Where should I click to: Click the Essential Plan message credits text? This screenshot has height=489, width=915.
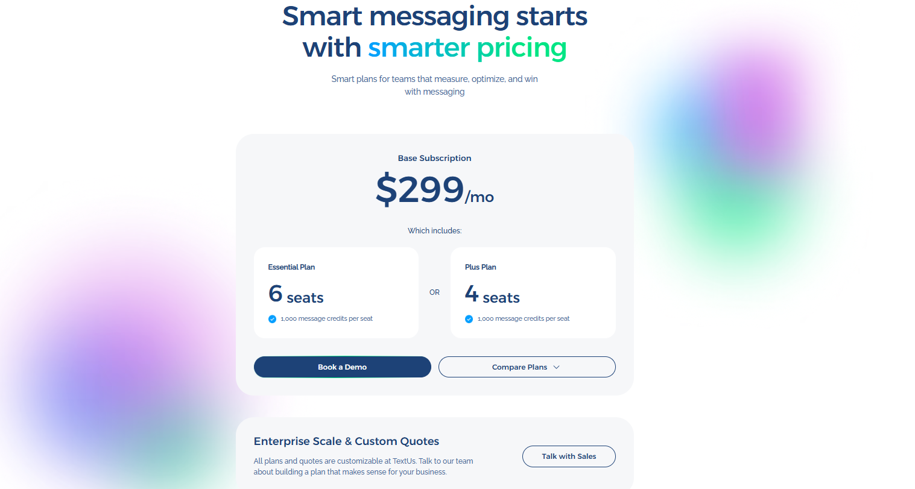(x=326, y=318)
